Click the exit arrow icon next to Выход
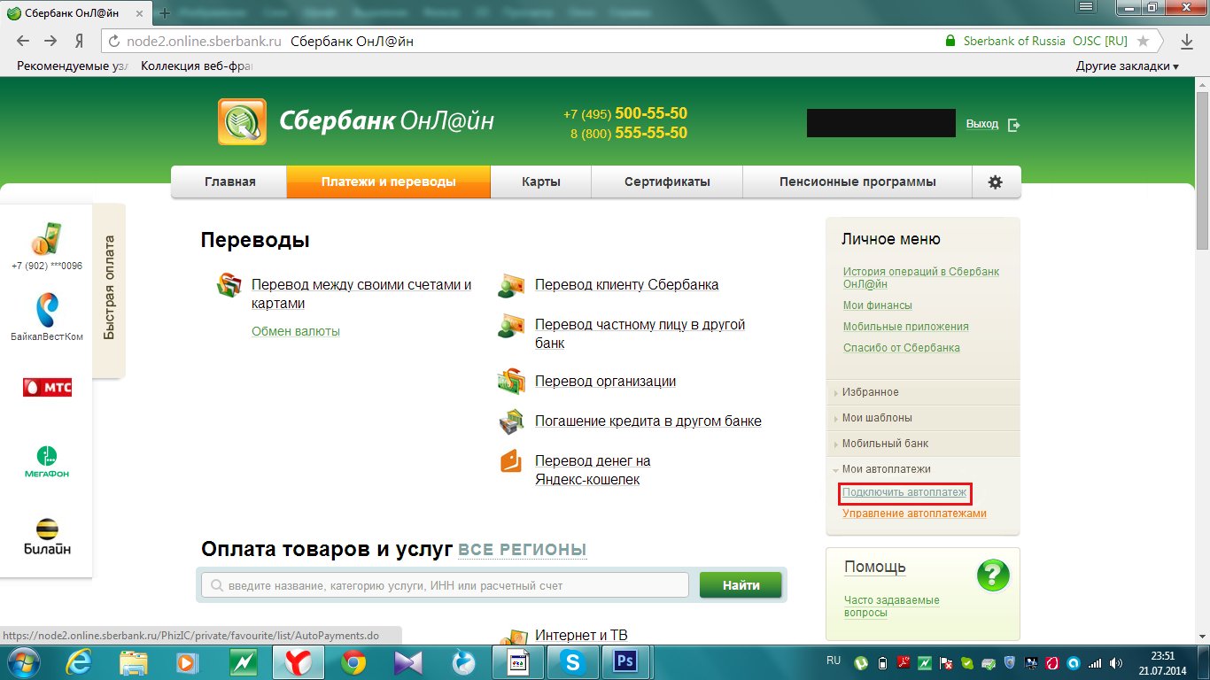 point(1014,125)
